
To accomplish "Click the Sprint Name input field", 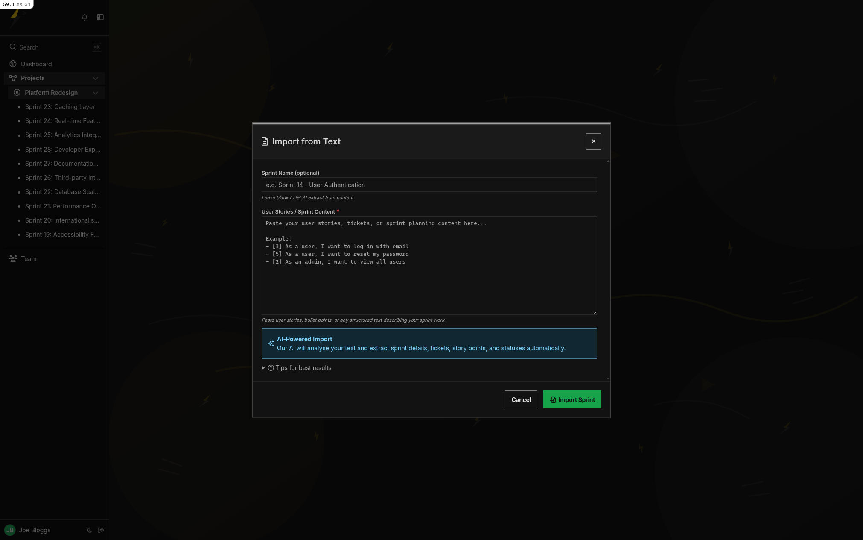I will click(429, 185).
